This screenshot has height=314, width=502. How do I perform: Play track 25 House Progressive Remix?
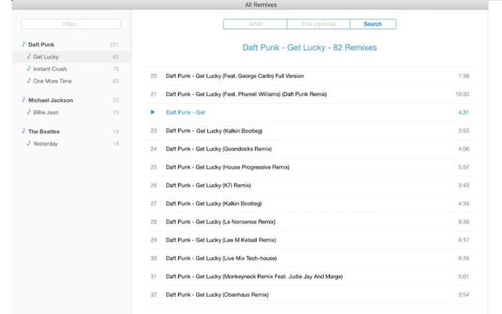coord(309,167)
